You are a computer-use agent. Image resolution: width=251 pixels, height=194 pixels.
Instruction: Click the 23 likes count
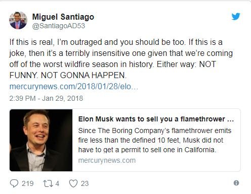[x=85, y=183]
